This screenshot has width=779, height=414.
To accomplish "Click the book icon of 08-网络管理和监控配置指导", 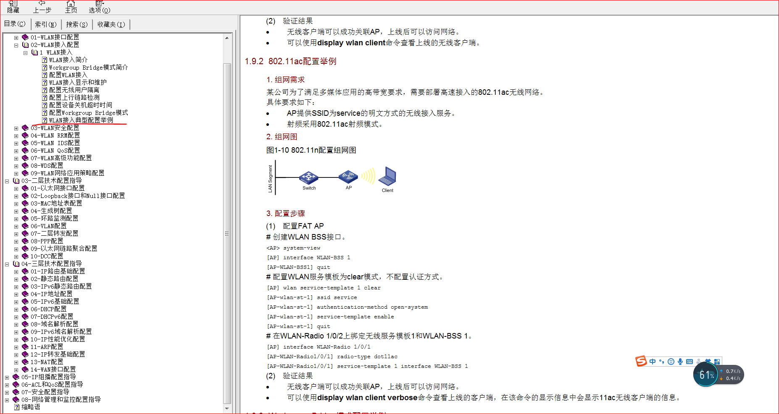I will 16,400.
